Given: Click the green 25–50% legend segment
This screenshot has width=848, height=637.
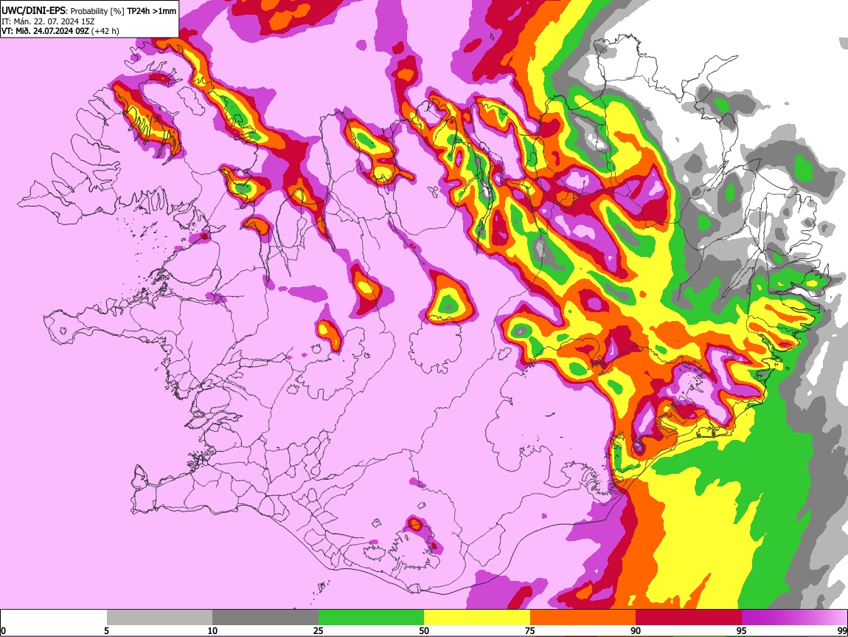Looking at the screenshot, I should coord(371,618).
